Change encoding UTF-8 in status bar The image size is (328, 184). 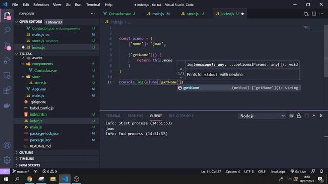coord(249,172)
